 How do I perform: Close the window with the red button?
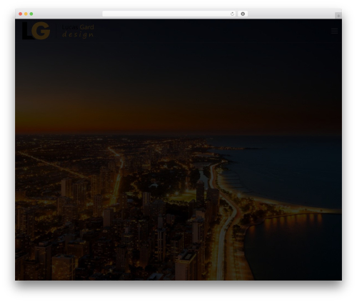[x=21, y=14]
